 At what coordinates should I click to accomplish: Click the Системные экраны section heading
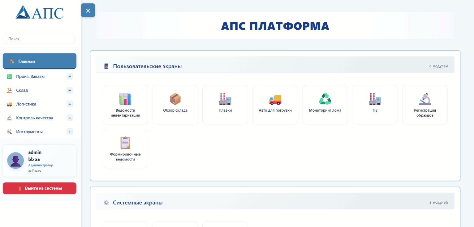138,203
